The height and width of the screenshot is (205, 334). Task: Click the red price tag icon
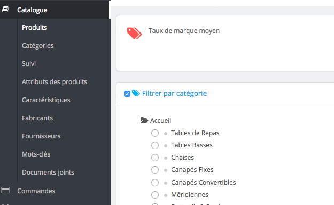point(134,34)
